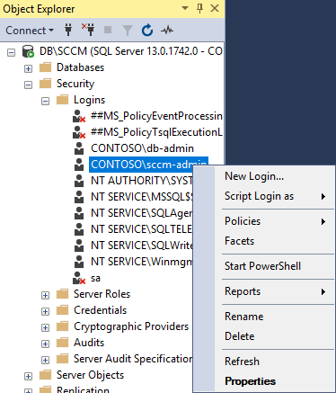Click the NT SERVICE\SQLTELE login icon
336x393 pixels.
pos(79,229)
